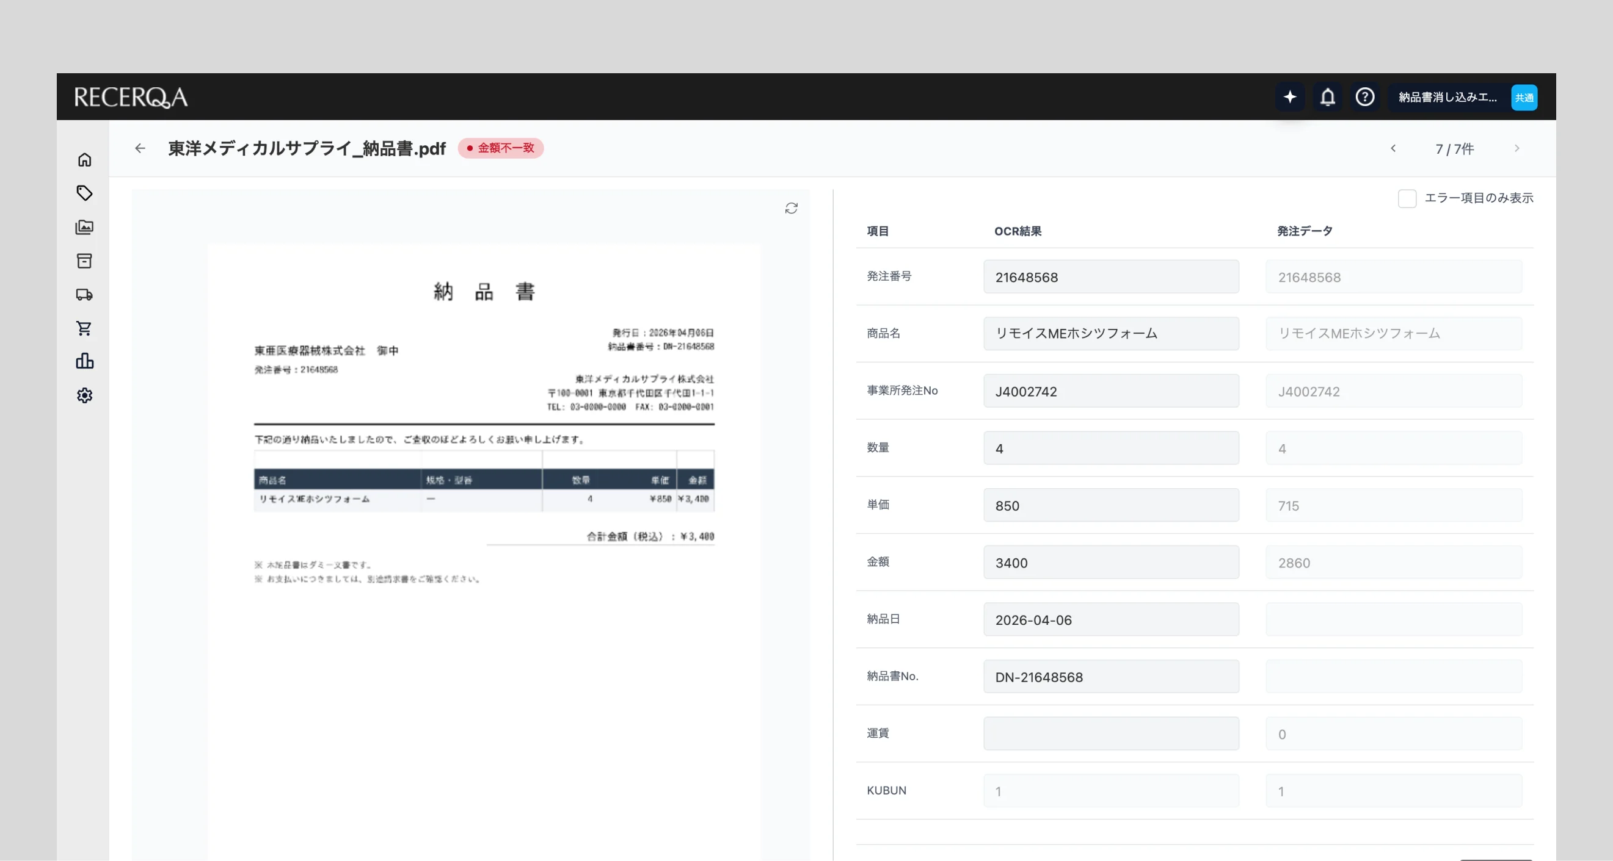The width and height of the screenshot is (1613, 861).
Task: Click the AI sparkle icon in header
Action: coord(1290,97)
